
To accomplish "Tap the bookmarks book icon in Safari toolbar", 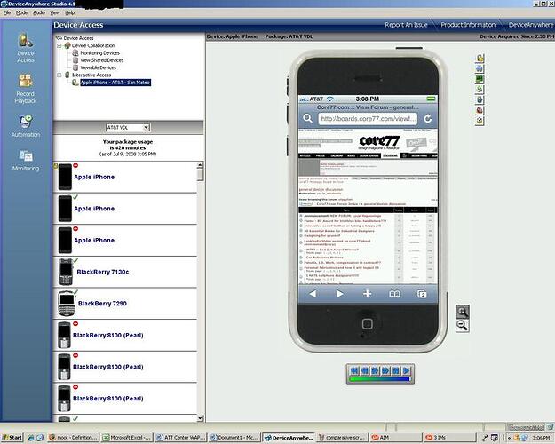I will click(x=394, y=294).
